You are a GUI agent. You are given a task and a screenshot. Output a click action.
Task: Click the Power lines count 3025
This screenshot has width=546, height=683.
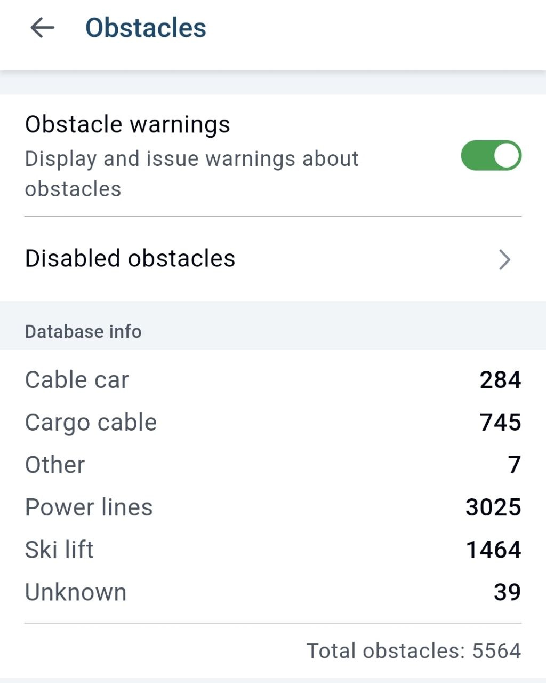pyautogui.click(x=493, y=507)
